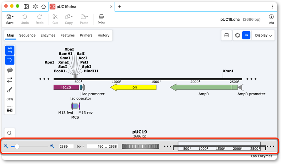Viewport: 281px width, 164px height.
Task: Select linear map view
Action: click(x=246, y=35)
